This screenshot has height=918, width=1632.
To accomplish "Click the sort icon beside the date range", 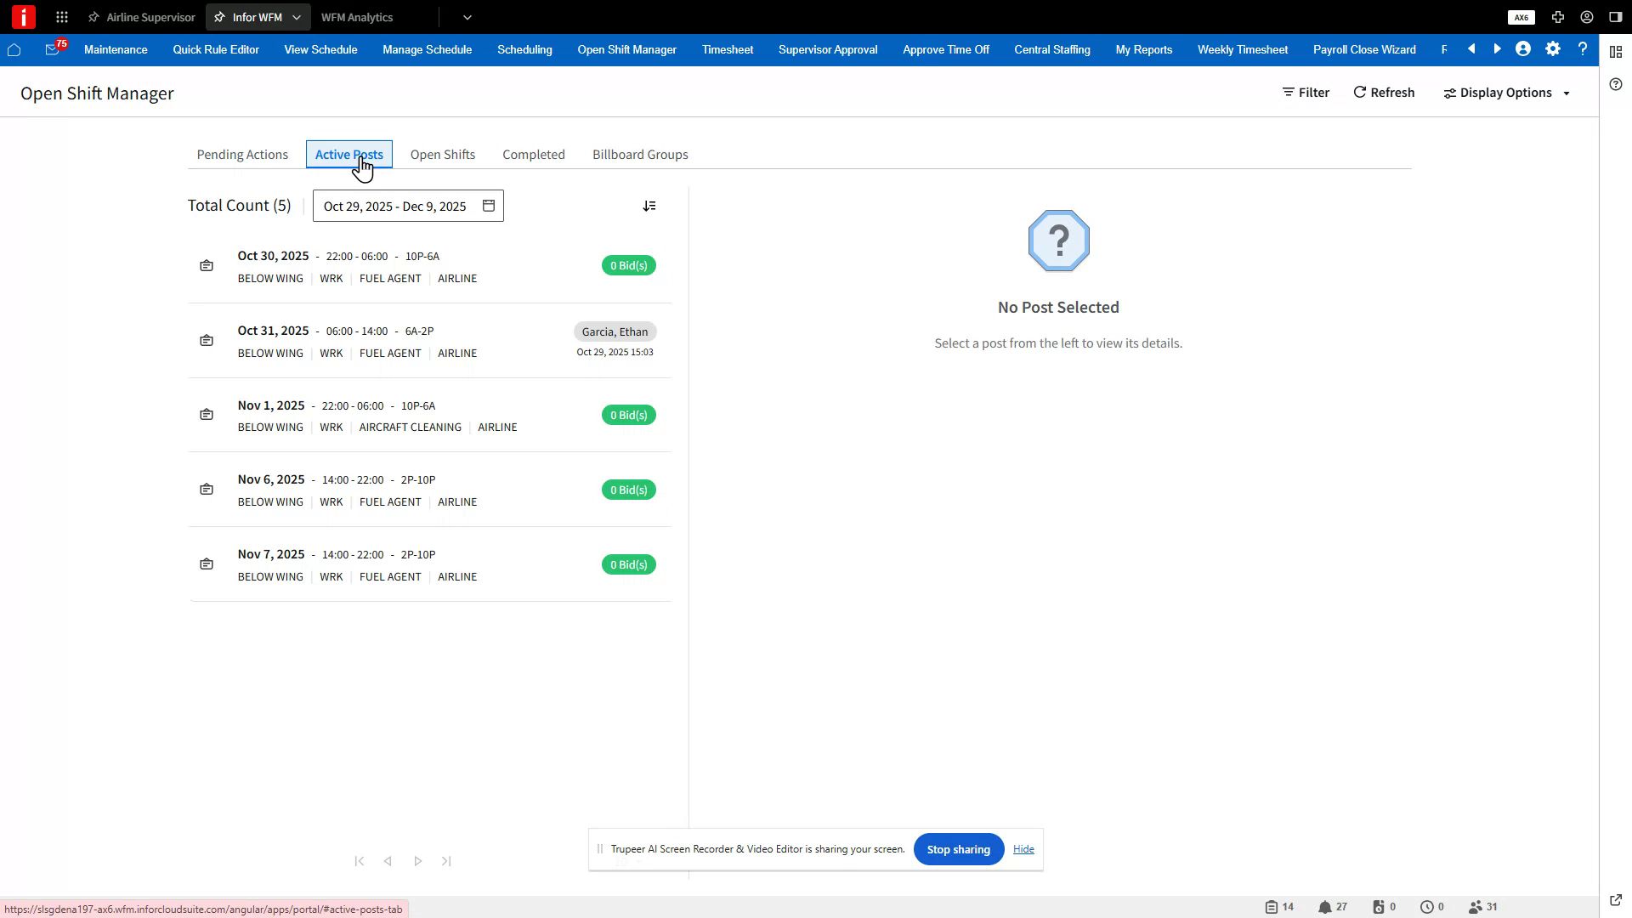I will click(x=649, y=206).
